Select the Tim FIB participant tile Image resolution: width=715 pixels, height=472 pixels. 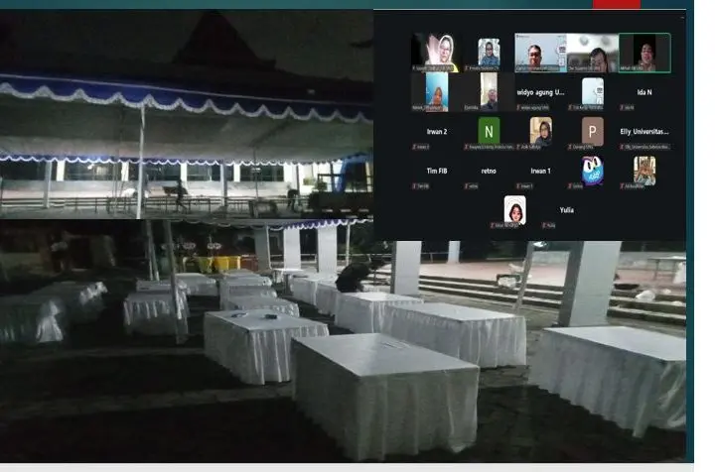point(436,171)
